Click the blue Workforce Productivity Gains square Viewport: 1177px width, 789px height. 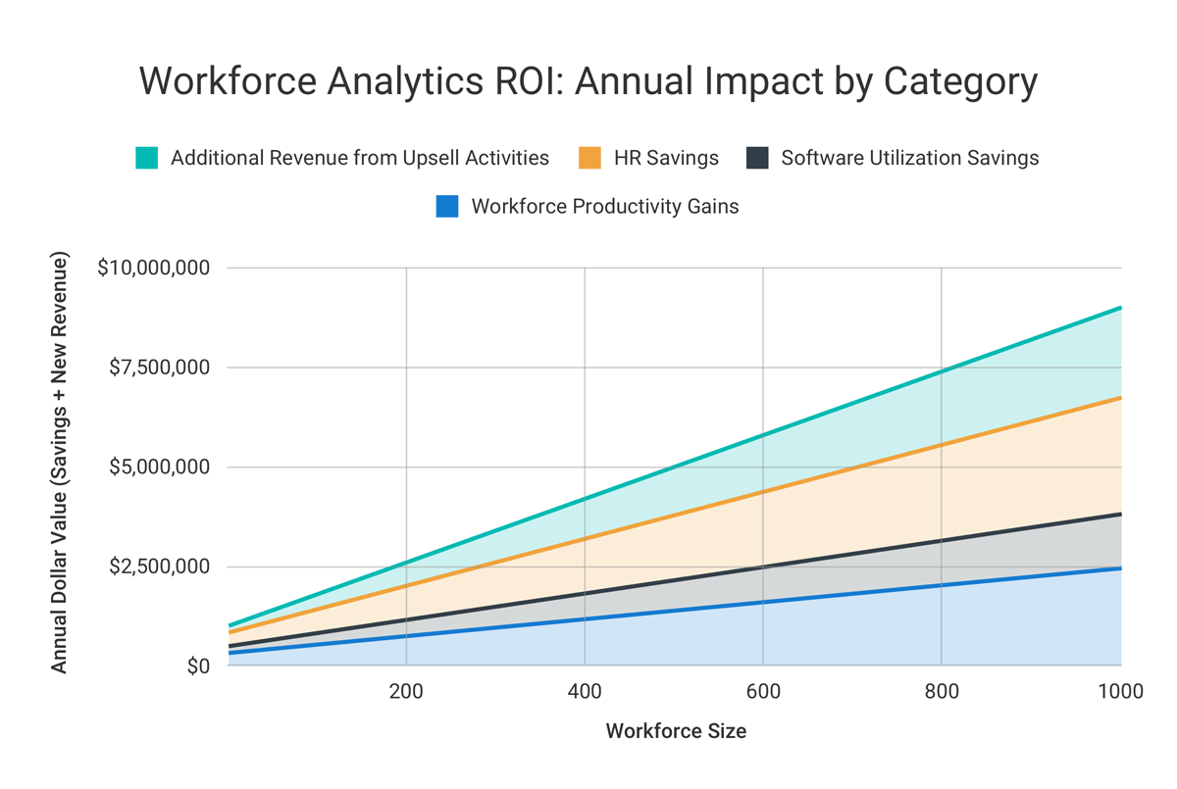click(448, 206)
